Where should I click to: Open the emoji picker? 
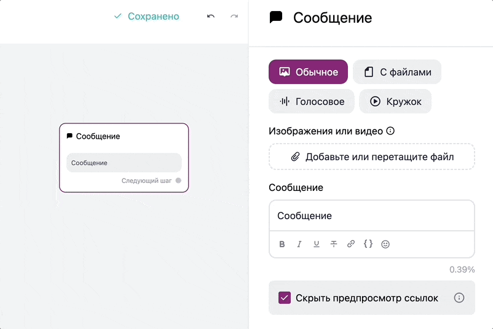[x=385, y=244]
